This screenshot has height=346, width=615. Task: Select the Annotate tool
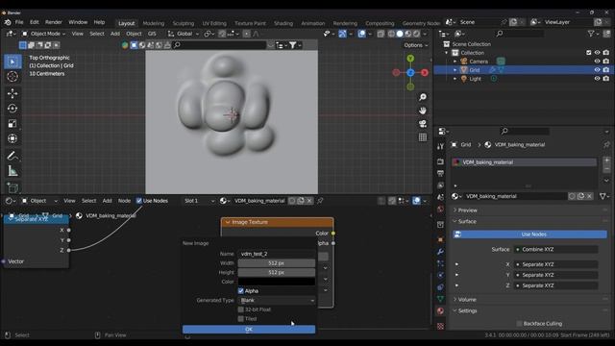click(12, 156)
